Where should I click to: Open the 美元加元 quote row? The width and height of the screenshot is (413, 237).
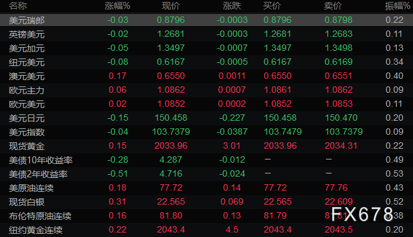tap(207, 48)
